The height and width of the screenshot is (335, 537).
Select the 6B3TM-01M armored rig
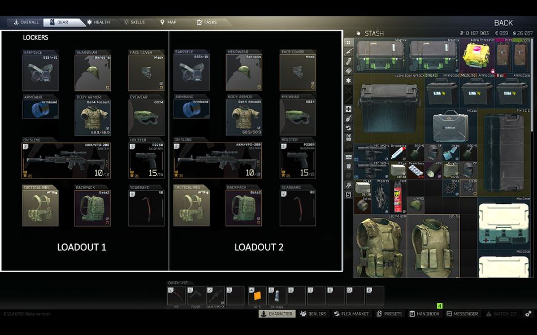tap(380, 246)
